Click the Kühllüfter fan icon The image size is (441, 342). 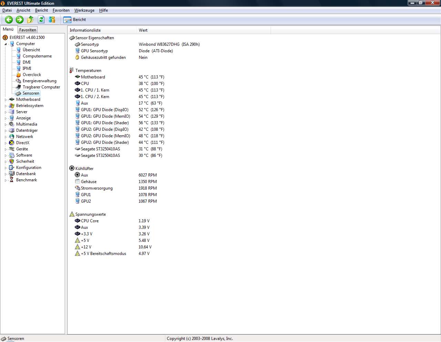[72, 169]
